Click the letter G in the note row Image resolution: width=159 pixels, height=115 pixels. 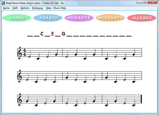coord(63,34)
